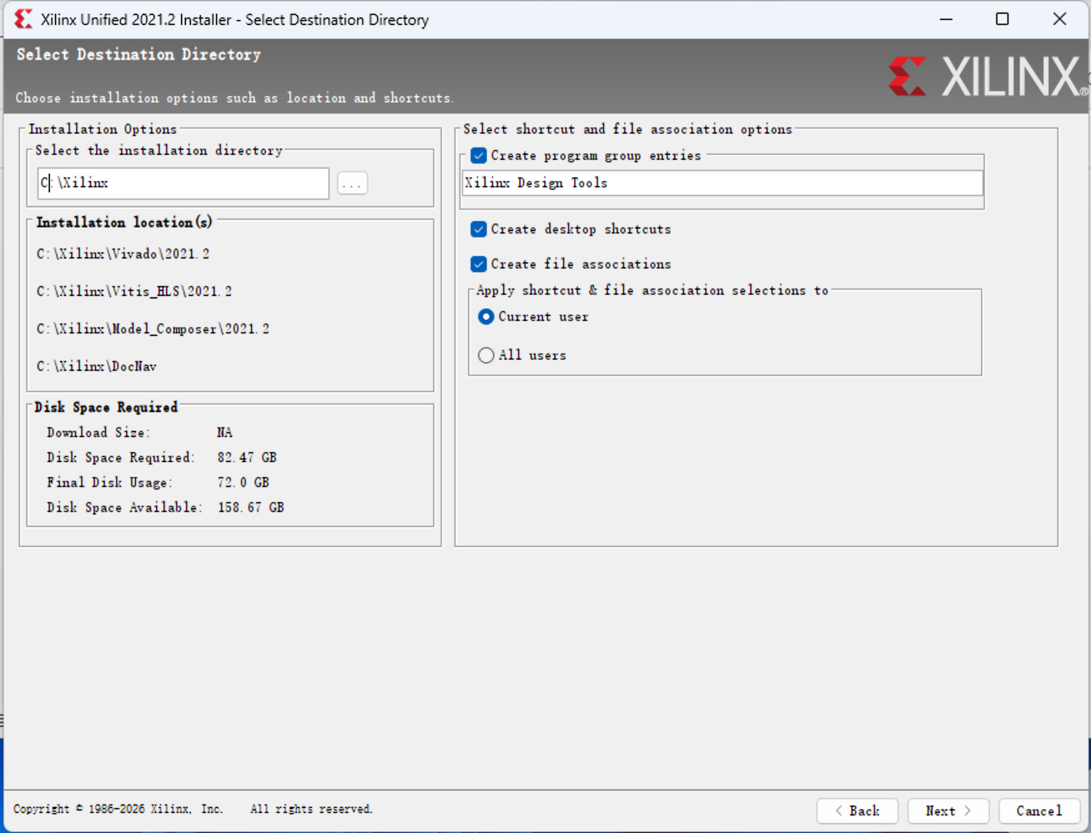This screenshot has height=833, width=1091.
Task: Toggle Create file associations checkbox
Action: pyautogui.click(x=479, y=264)
